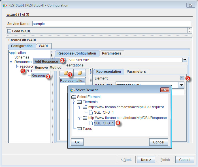Collapse the representation list split pane arrow
Screen dimensions: 198x167
(x=90, y=70)
